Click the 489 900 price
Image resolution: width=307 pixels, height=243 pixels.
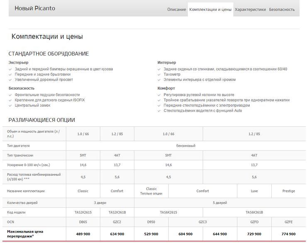pos(83,234)
